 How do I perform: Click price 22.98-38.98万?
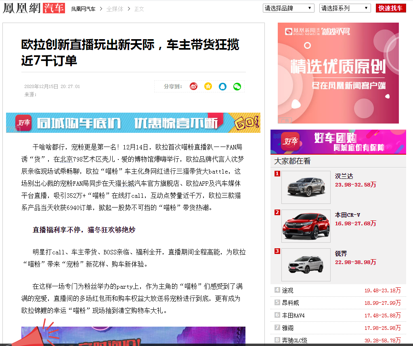(356, 262)
